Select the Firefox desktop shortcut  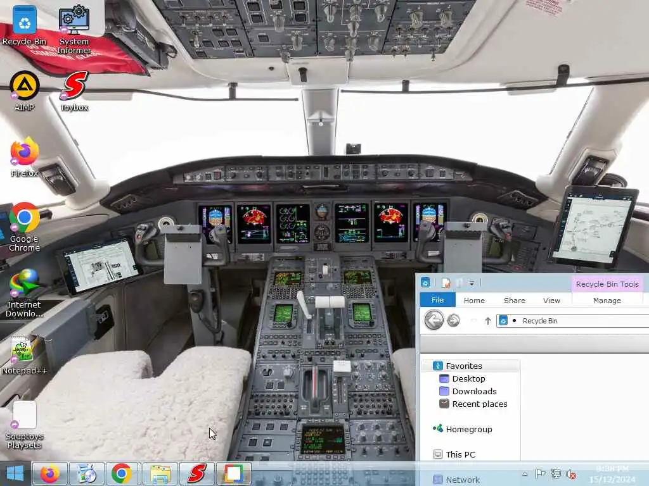click(x=25, y=157)
